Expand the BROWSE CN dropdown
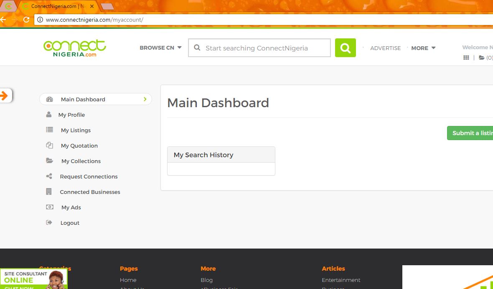Viewport: 493px width, 289px height. [x=160, y=48]
